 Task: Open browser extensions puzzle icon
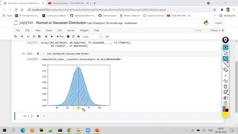pyautogui.click(x=222, y=10)
